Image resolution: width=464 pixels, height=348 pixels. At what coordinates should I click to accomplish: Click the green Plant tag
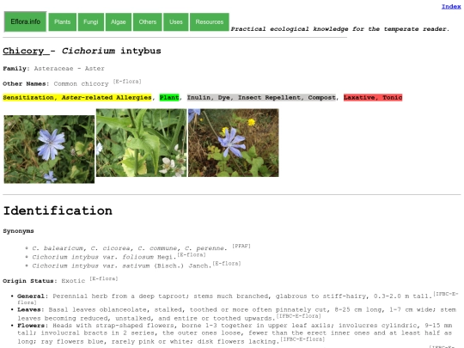(169, 98)
